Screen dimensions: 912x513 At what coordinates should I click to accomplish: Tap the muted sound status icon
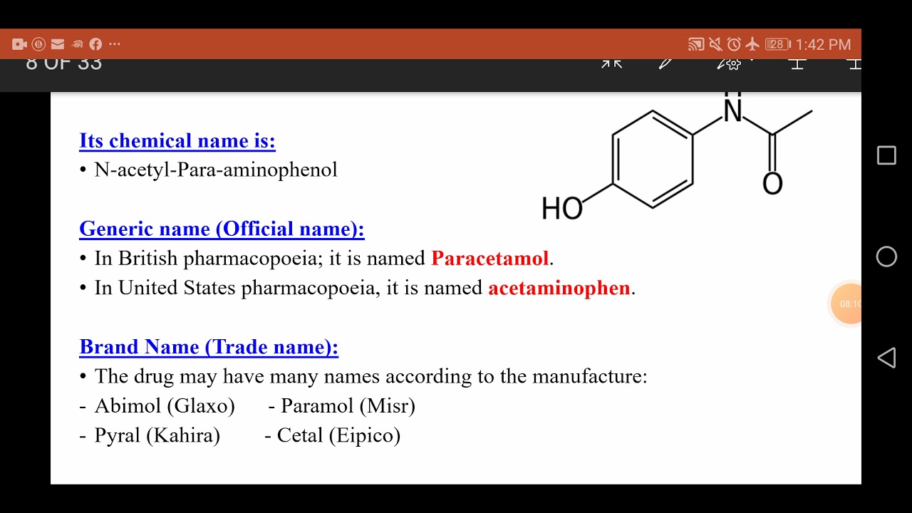click(715, 44)
